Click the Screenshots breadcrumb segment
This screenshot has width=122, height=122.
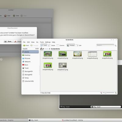(x=56, y=49)
